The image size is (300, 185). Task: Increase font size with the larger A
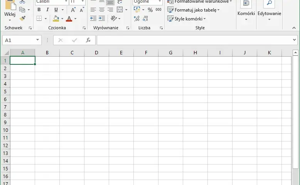(x=73, y=10)
